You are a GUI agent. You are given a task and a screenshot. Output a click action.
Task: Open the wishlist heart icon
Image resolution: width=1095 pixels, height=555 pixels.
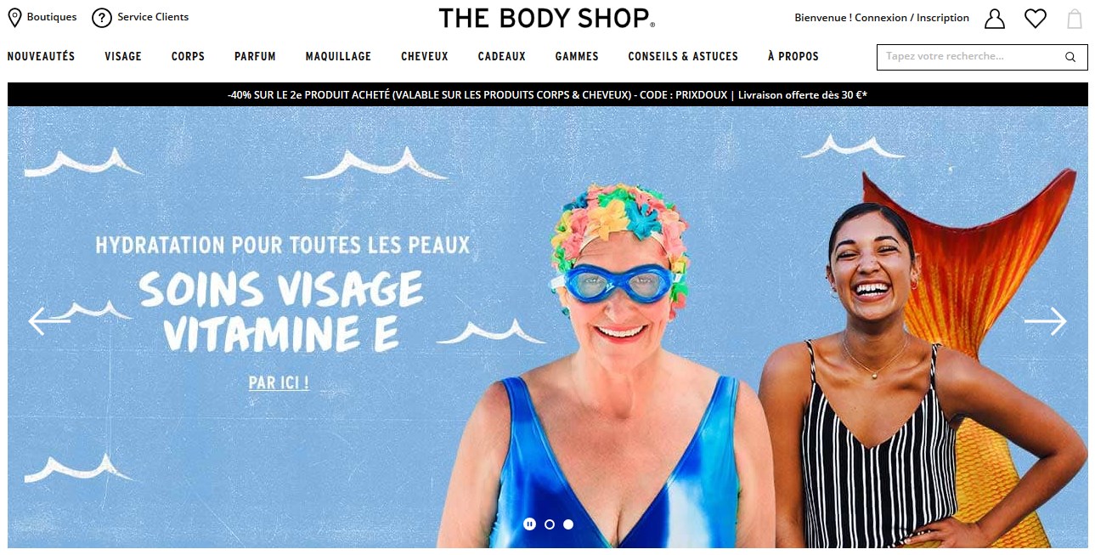1035,19
